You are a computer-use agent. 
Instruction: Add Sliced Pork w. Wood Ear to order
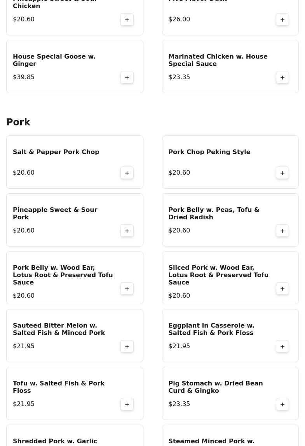(x=282, y=288)
